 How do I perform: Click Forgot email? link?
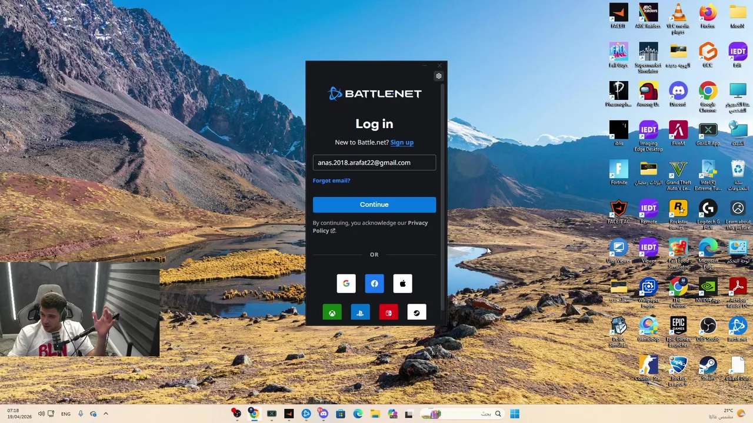pos(331,180)
